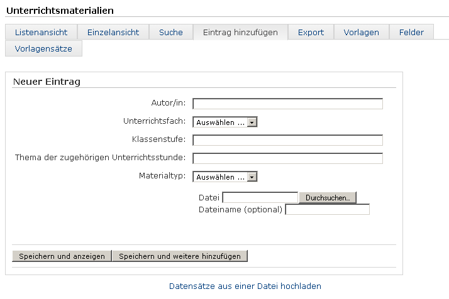Open the Einzelansicht tab
449x299 pixels.
pos(113,32)
